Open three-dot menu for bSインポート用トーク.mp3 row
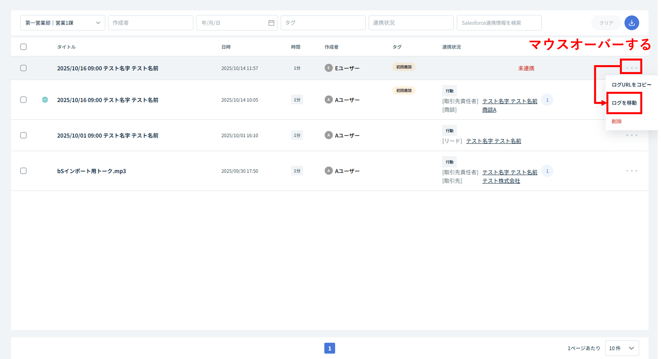The height and width of the screenshot is (359, 661). coord(631,171)
